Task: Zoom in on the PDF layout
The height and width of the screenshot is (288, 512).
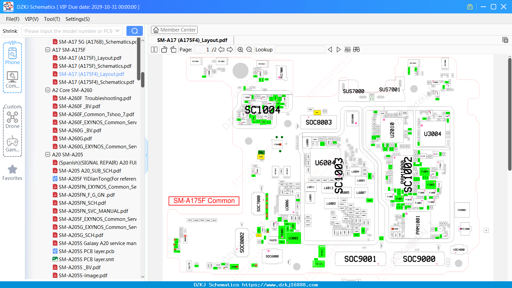Action: [240, 50]
